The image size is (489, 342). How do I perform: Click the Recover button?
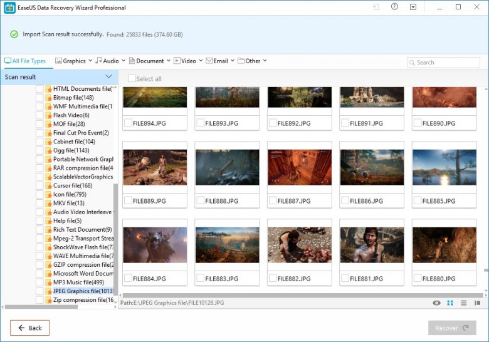(x=452, y=328)
